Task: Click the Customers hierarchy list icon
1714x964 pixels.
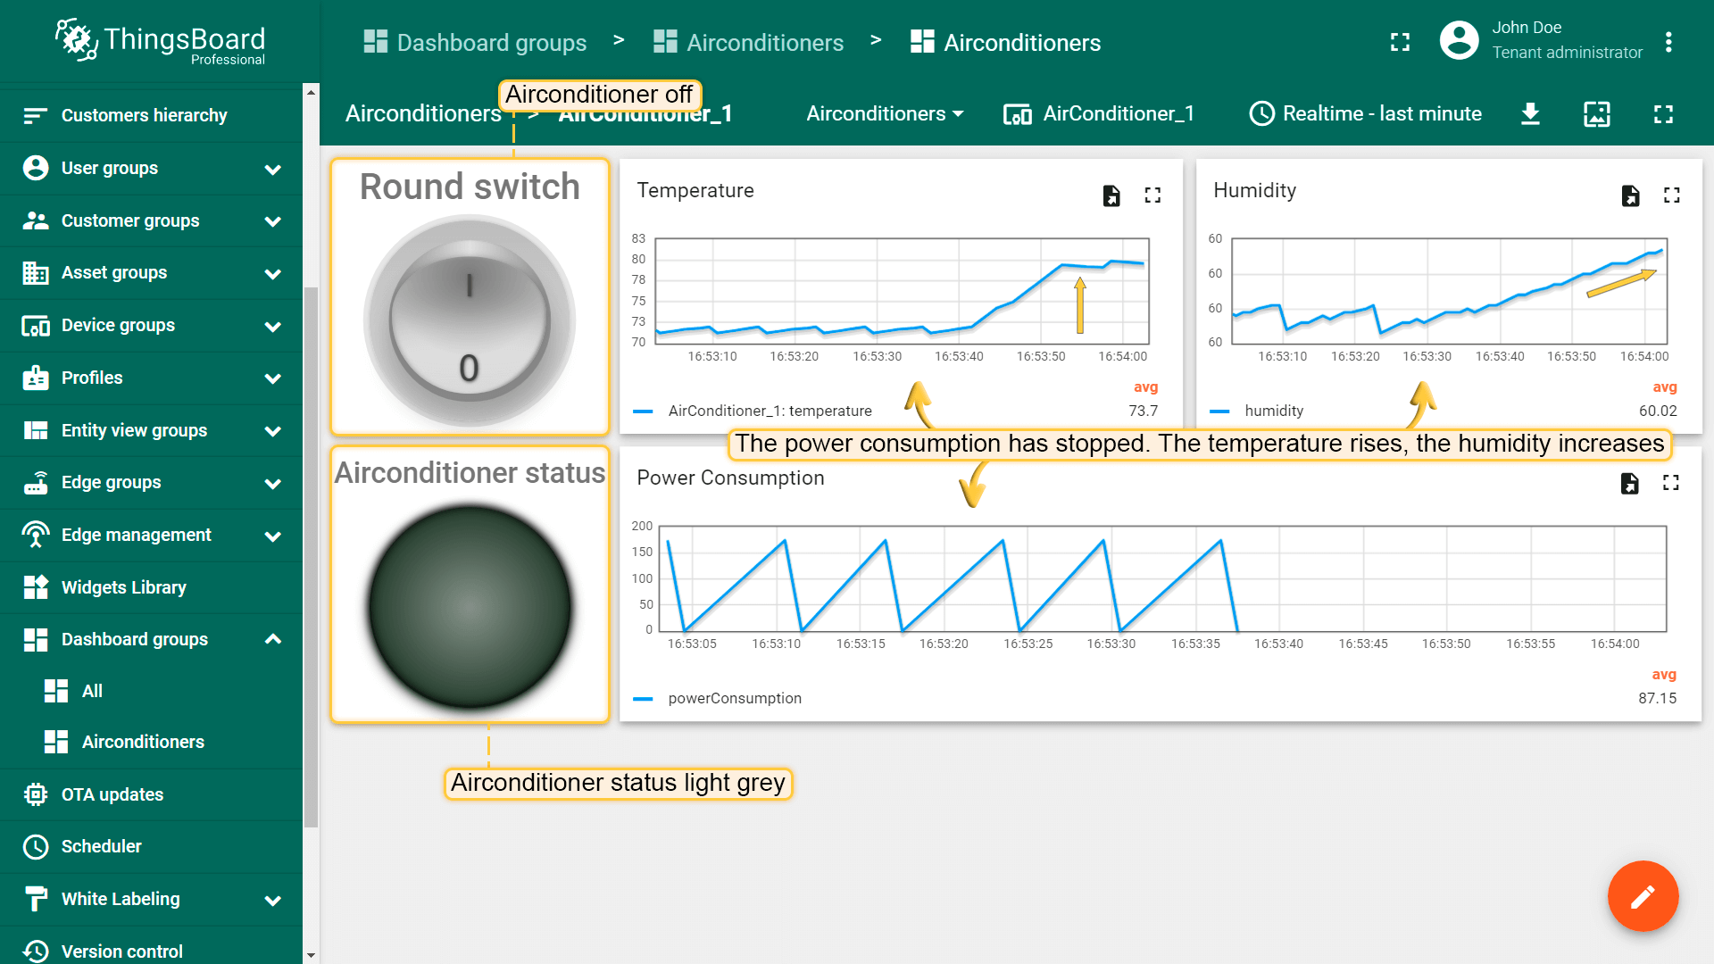Action: [36, 115]
